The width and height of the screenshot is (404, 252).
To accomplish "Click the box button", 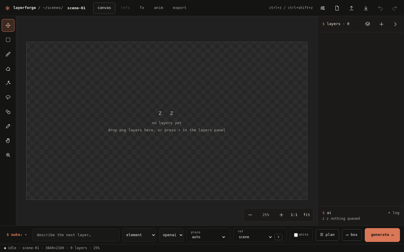I will pyautogui.click(x=352, y=235).
